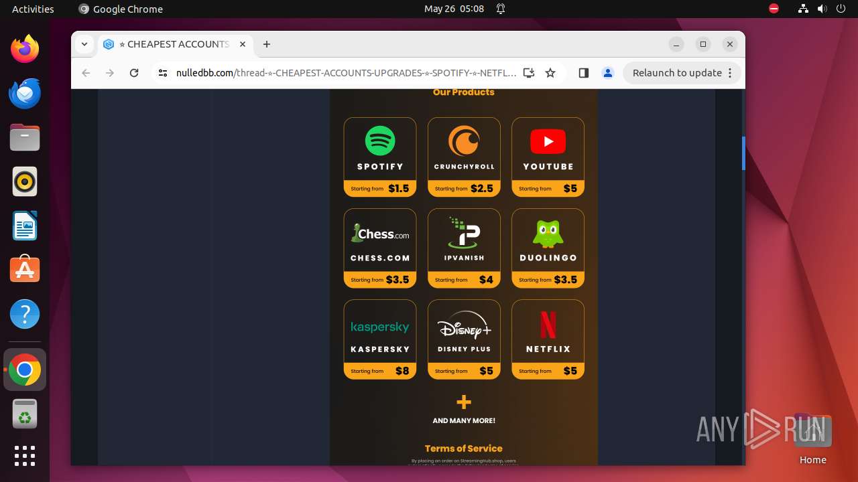Click the page vertical scrollbar thumb
The height and width of the screenshot is (482, 858).
point(743,153)
